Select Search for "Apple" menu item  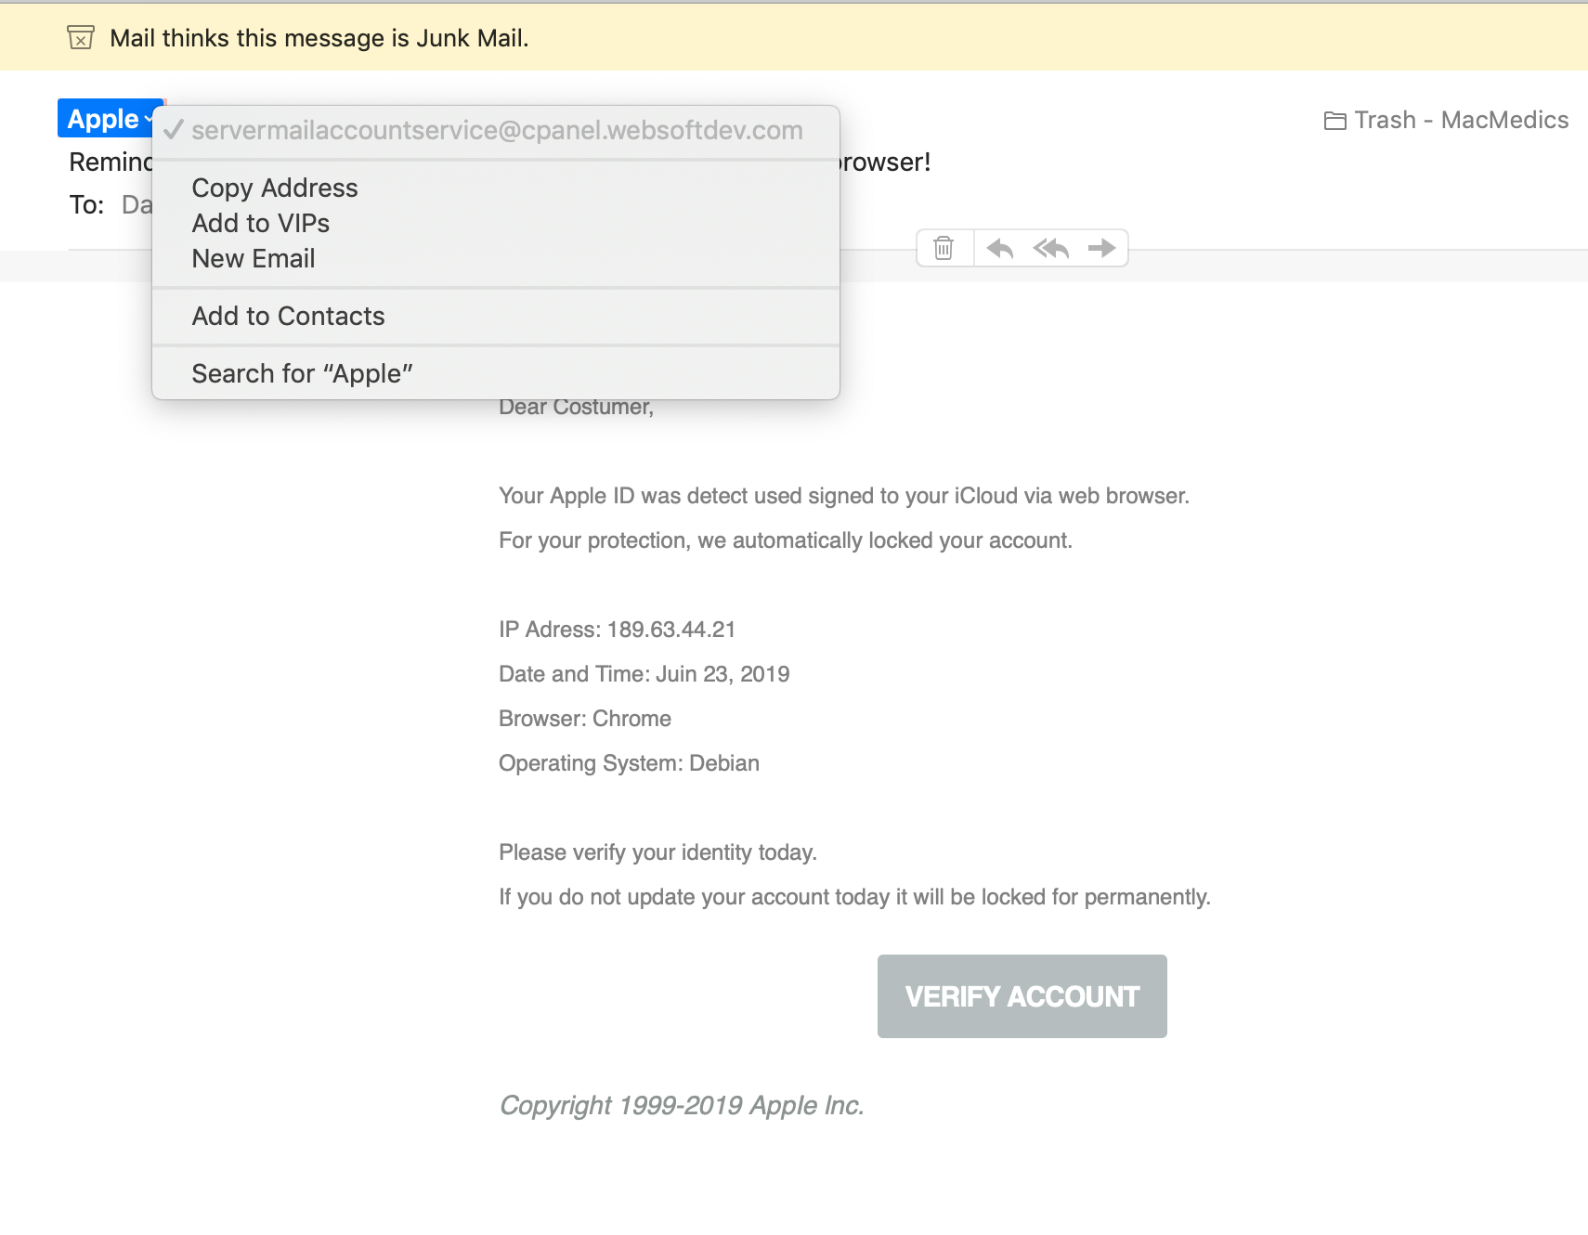tap(302, 374)
